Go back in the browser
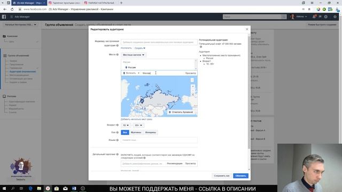342x192 pixels. tap(5, 9)
